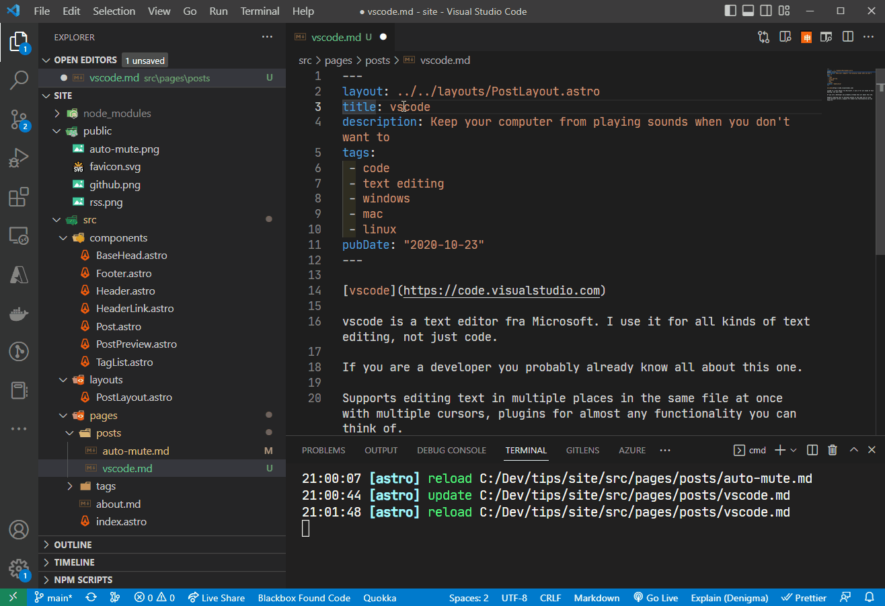Open the Docker view icon
The image size is (885, 606).
point(19,313)
